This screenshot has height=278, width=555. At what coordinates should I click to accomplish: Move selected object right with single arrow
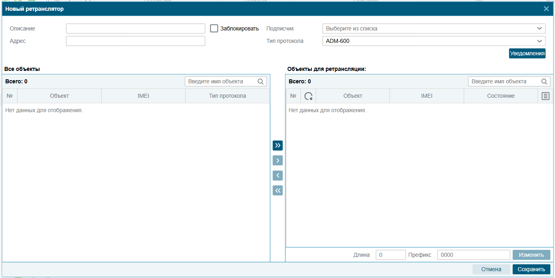(x=278, y=160)
